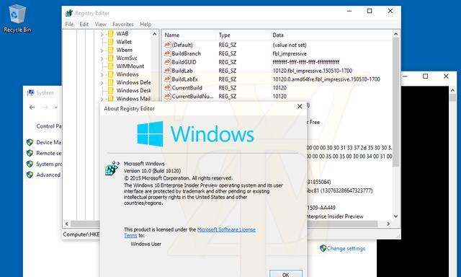Click the BuildGUID value string icon
461x277 pixels.
[x=167, y=62]
